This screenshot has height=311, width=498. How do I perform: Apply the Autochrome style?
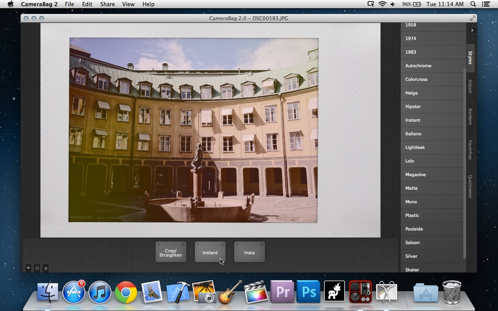432,66
